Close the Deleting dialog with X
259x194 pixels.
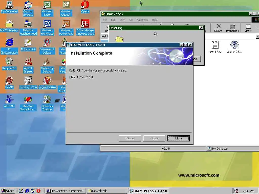point(201,28)
